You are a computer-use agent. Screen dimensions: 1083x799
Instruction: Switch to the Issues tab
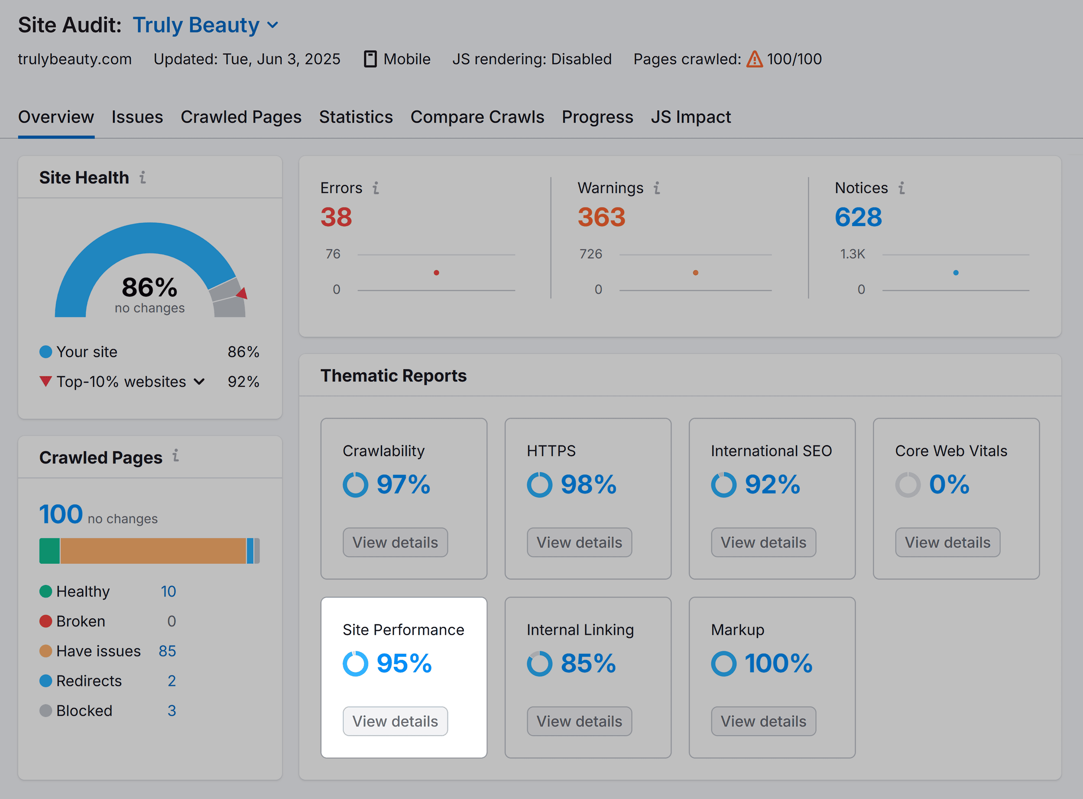[137, 117]
